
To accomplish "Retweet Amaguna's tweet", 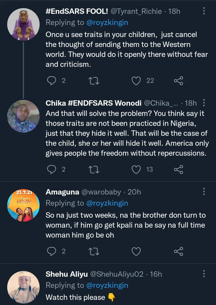I will tap(94, 251).
